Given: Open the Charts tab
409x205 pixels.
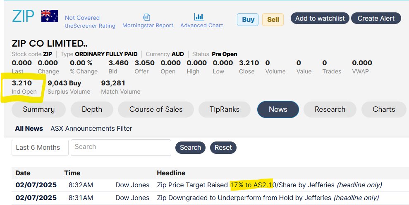Looking at the screenshot, I should pos(384,109).
